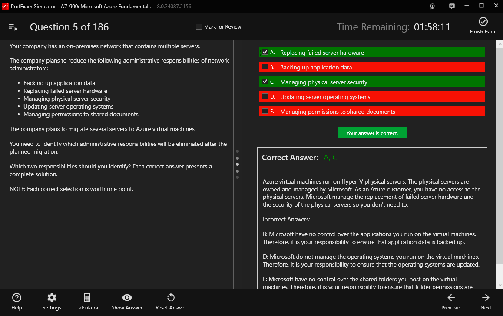Launch the Calculator tool
Viewport: 503px width, 316px height.
(87, 298)
